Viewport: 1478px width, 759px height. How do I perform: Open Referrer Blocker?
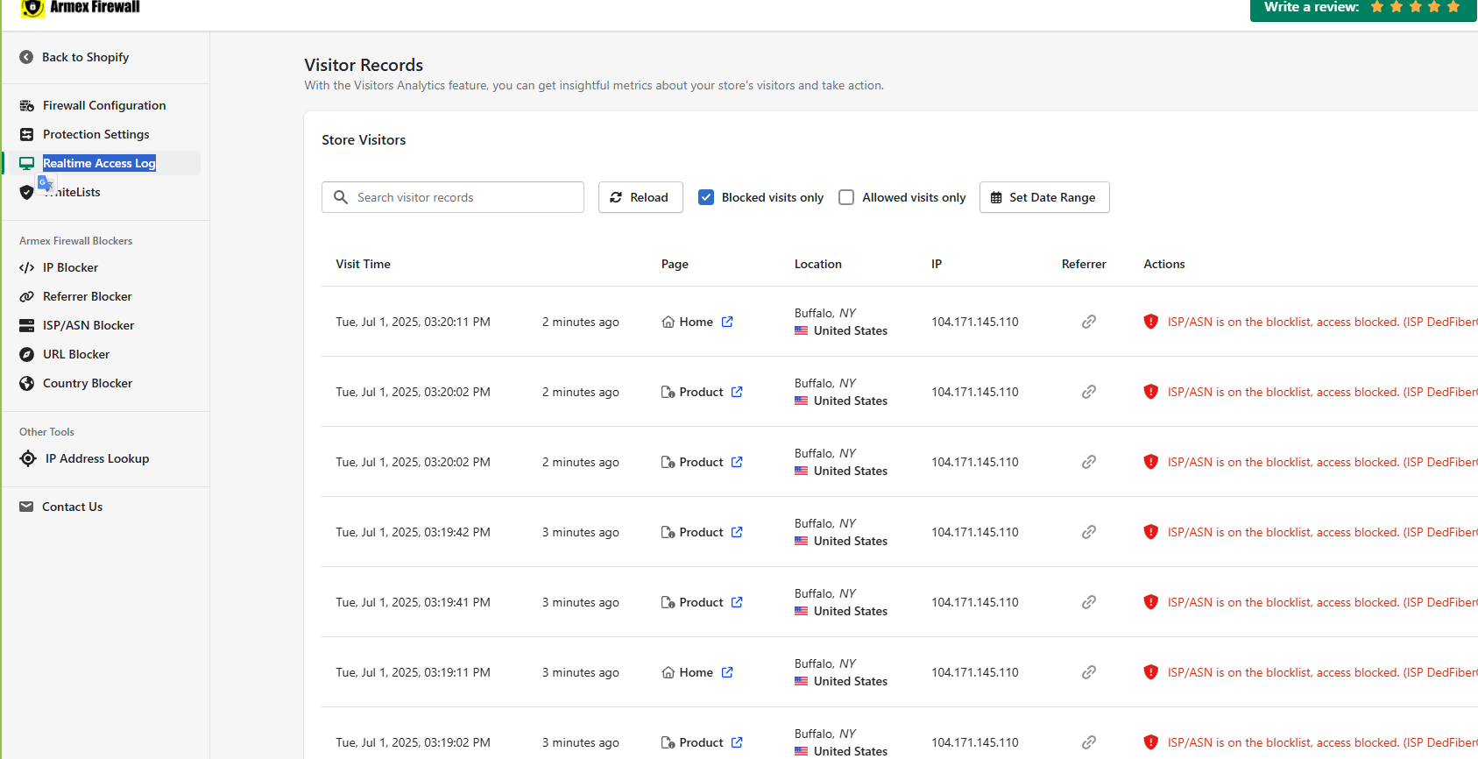tap(87, 296)
